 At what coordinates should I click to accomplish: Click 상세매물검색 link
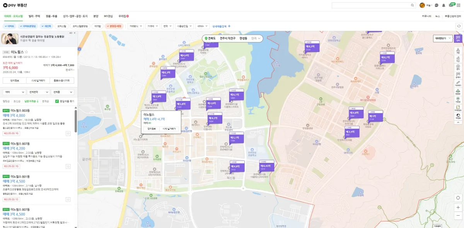point(219,26)
